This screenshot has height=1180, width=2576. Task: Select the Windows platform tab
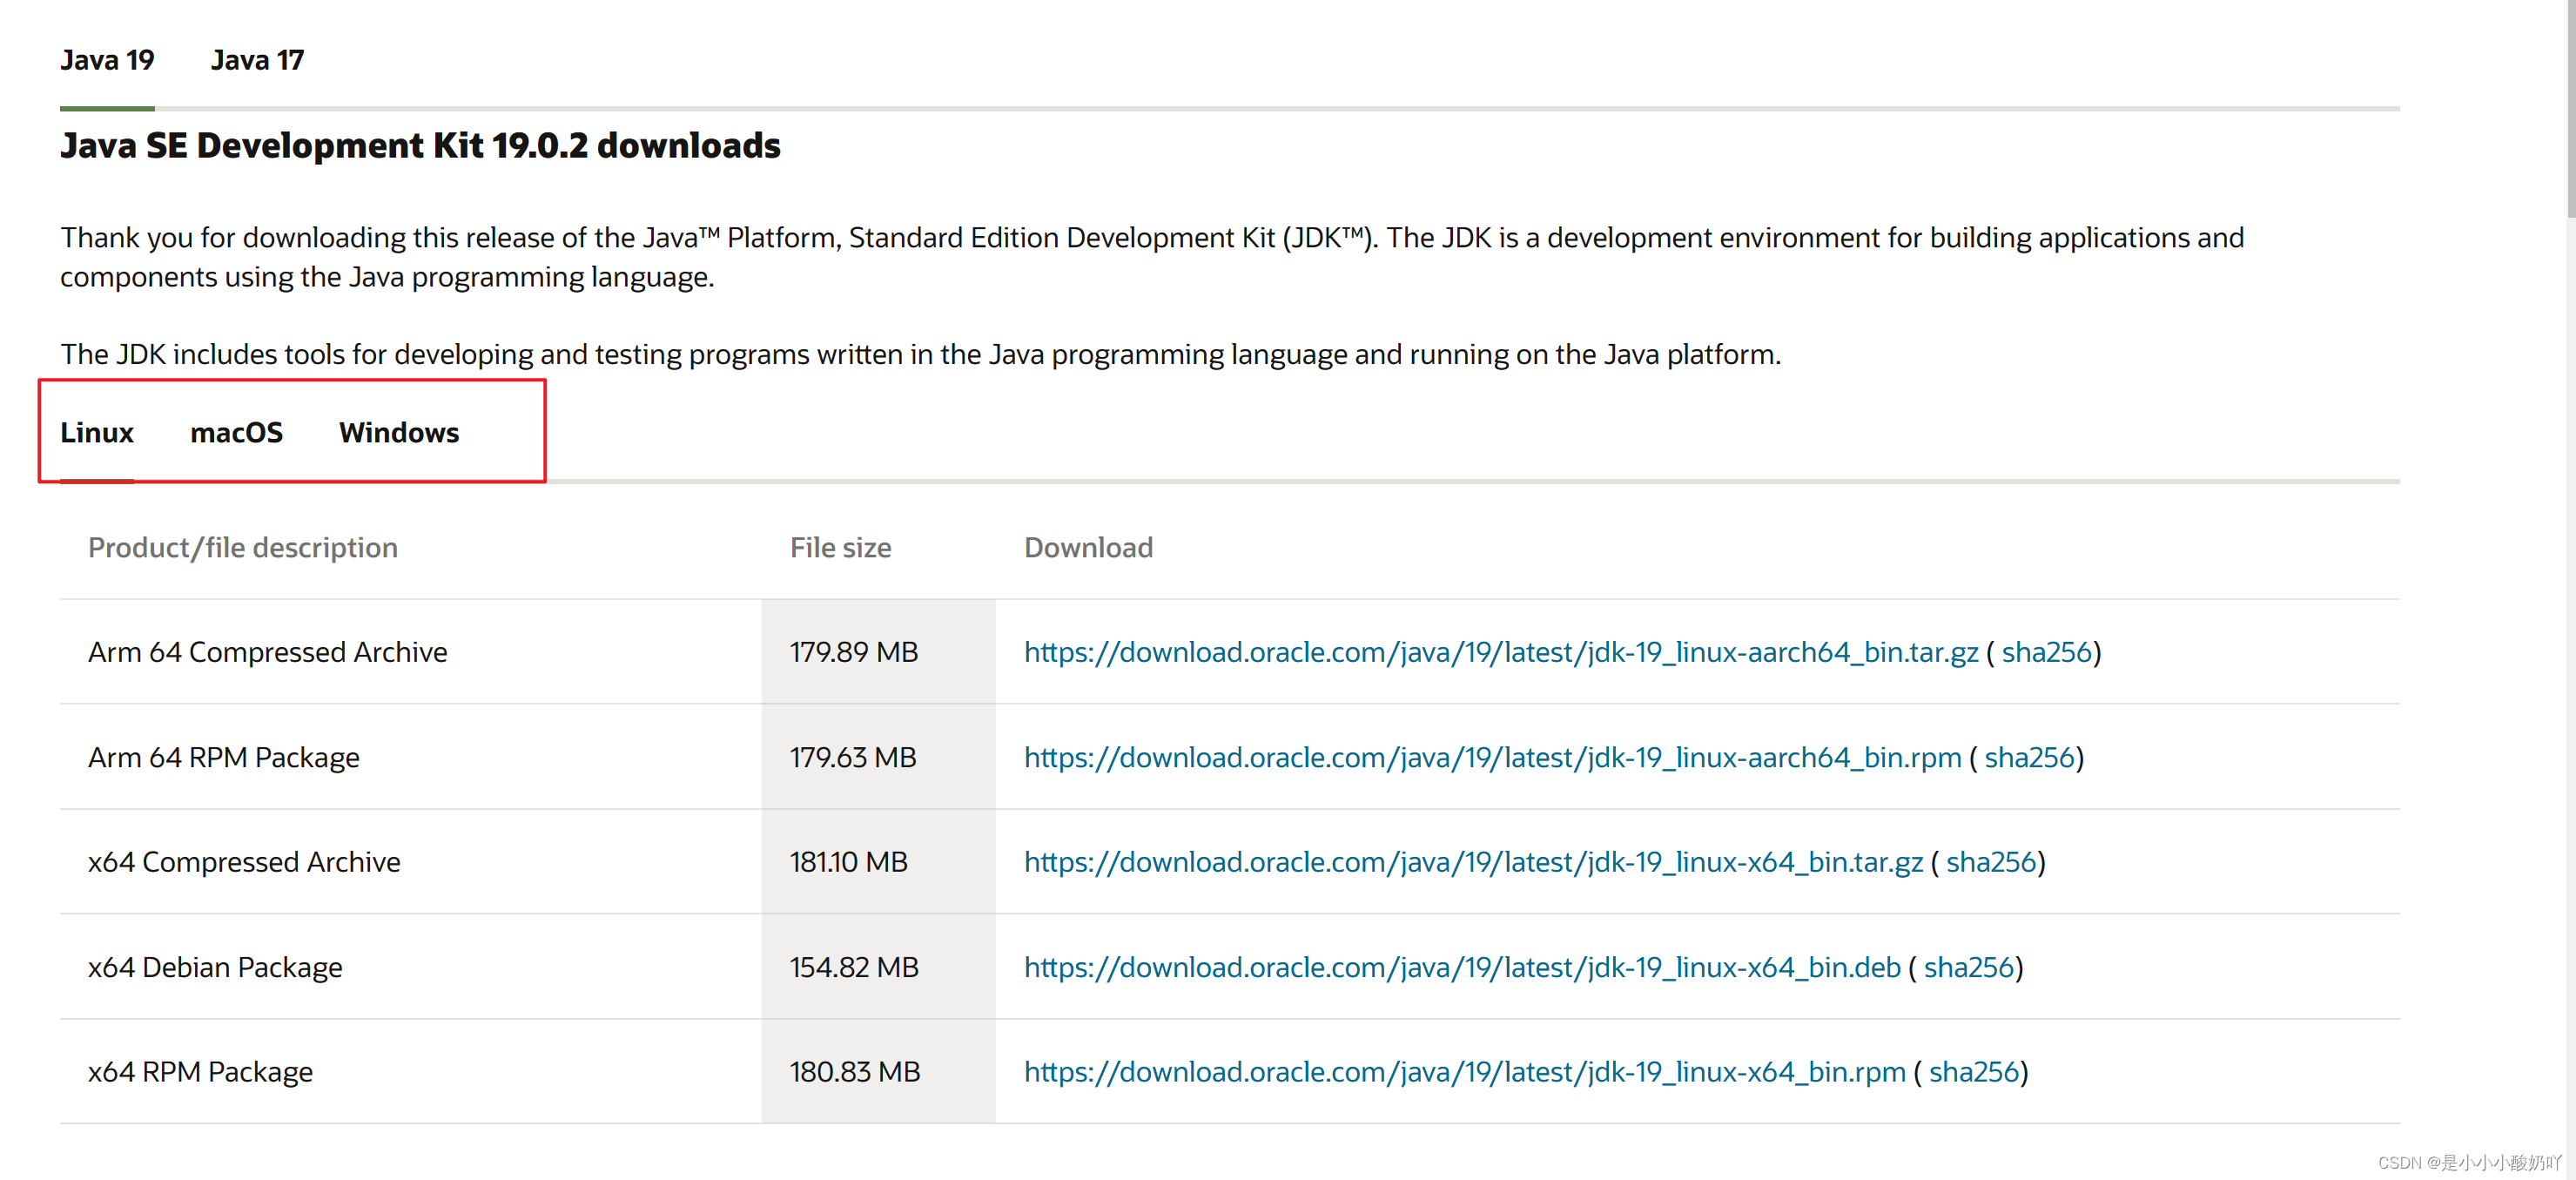[399, 432]
